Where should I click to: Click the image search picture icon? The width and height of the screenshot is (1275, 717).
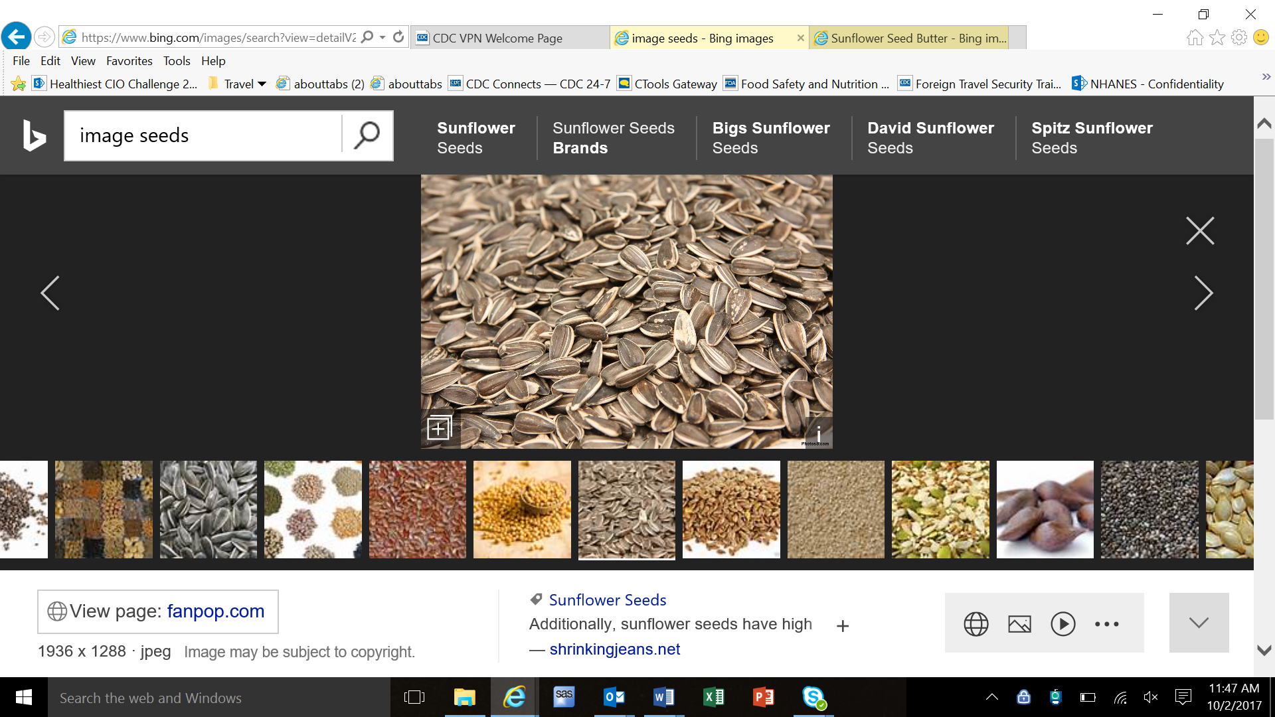point(1019,624)
